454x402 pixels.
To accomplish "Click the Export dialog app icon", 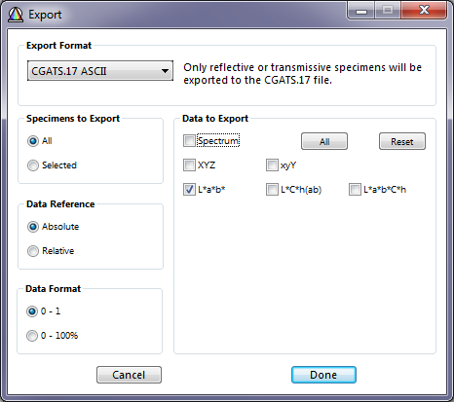I will coord(16,15).
